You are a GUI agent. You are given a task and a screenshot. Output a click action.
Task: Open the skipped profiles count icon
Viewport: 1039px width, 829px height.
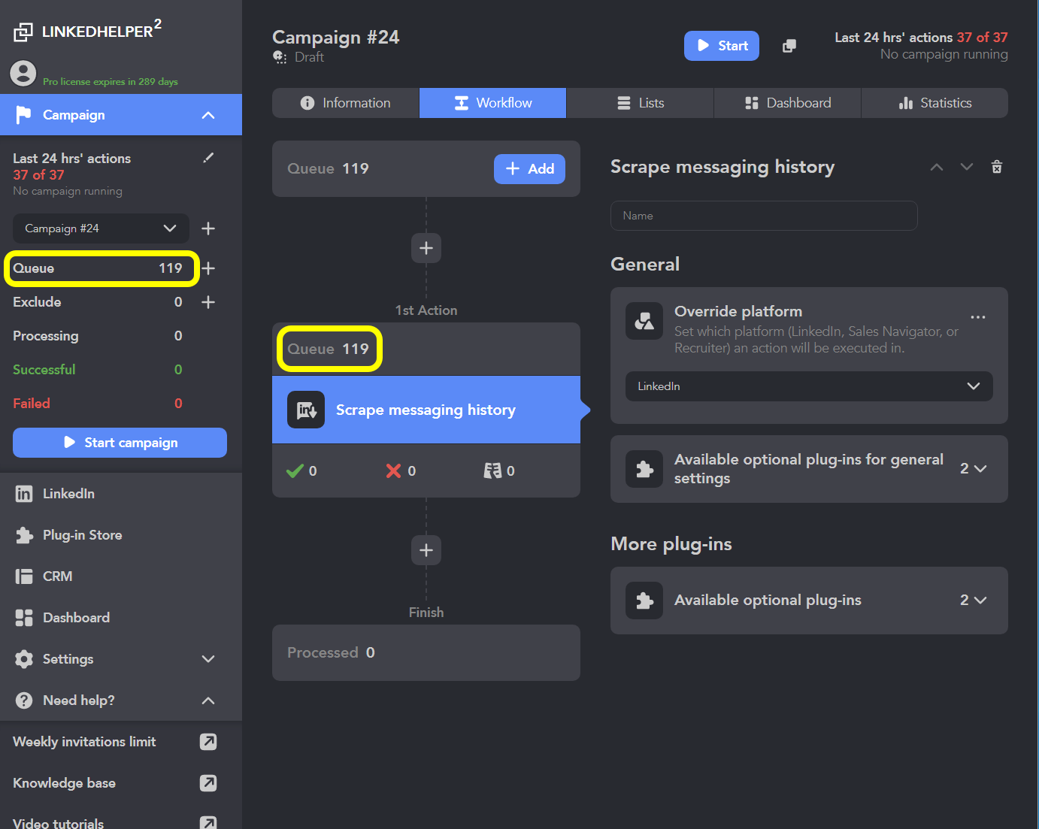492,470
